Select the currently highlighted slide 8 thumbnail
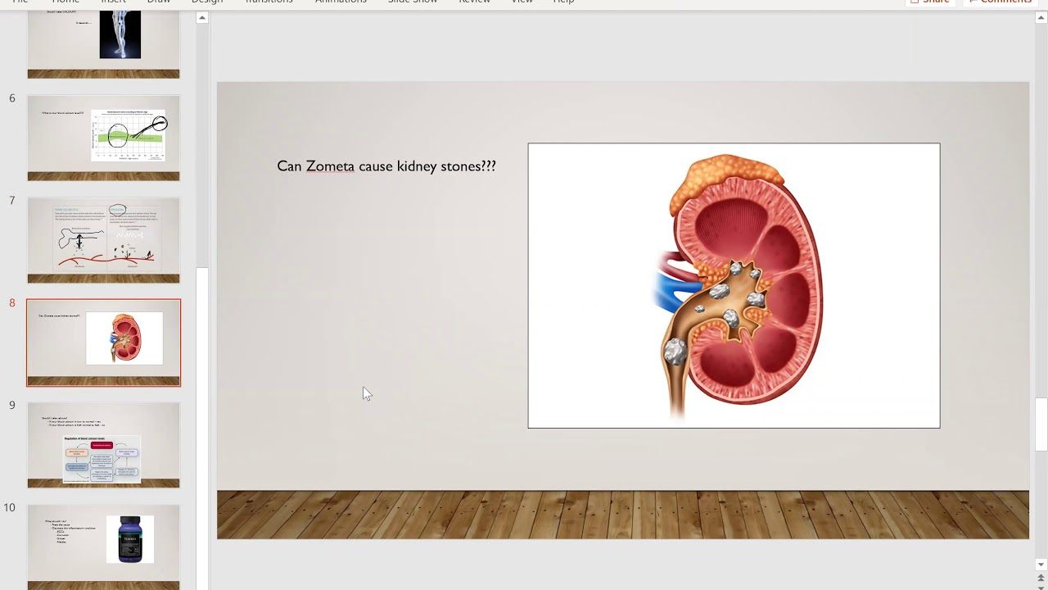 [x=103, y=343]
